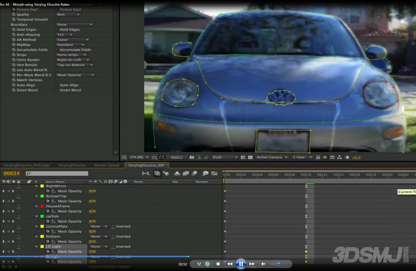This screenshot has width=416, height=271.
Task: Click the reset exposure aperture icon
Action: pyautogui.click(x=347, y=157)
